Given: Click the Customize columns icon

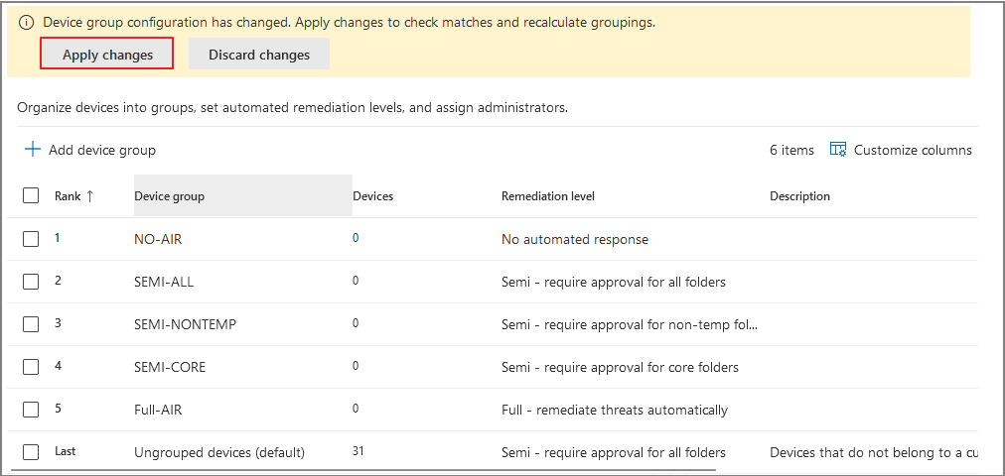Looking at the screenshot, I should click(x=838, y=150).
